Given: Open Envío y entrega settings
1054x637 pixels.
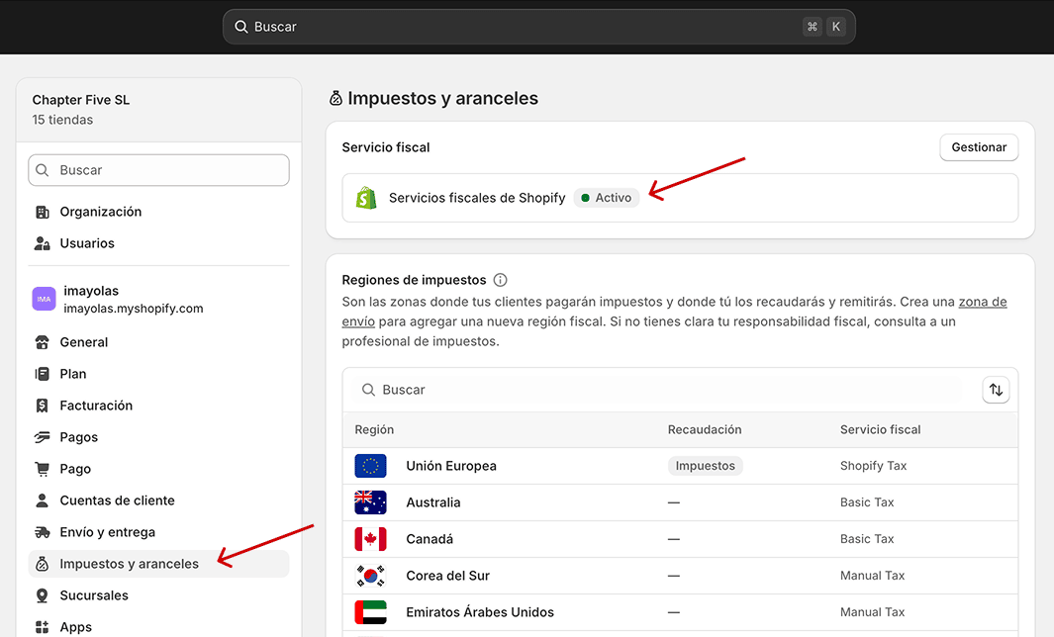Looking at the screenshot, I should pyautogui.click(x=158, y=532).
